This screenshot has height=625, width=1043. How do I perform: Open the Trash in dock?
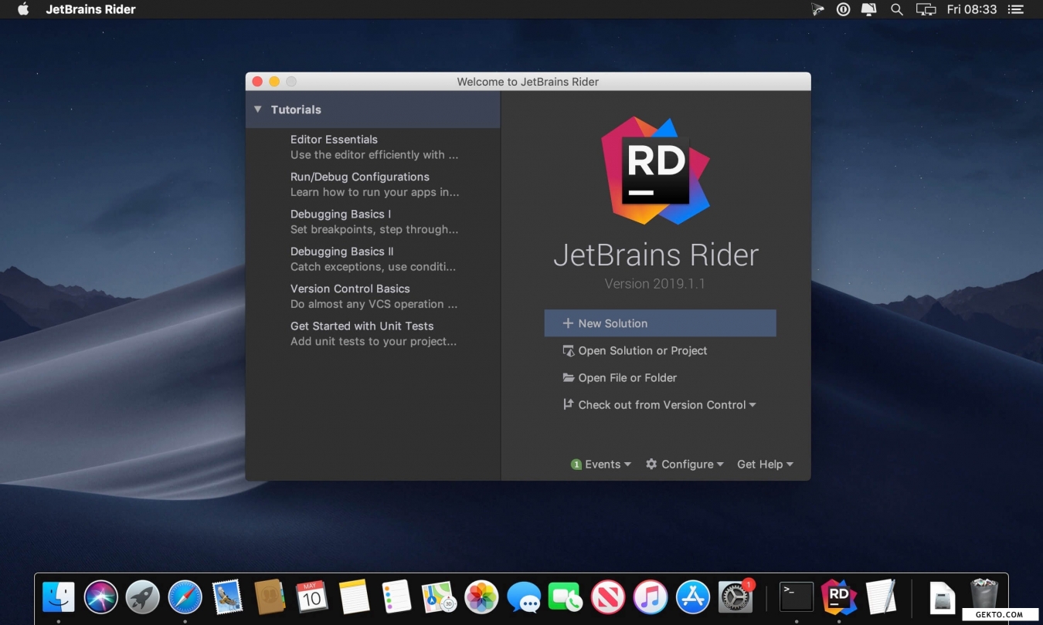(x=984, y=596)
